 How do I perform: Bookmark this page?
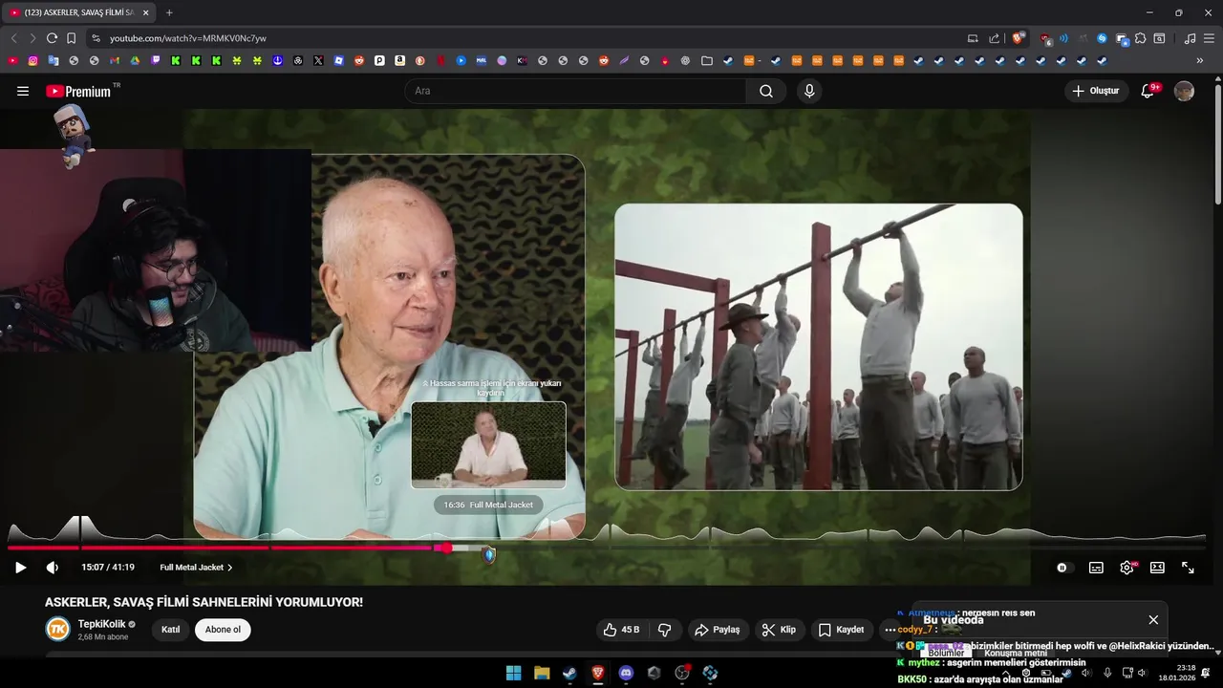pyautogui.click(x=71, y=38)
